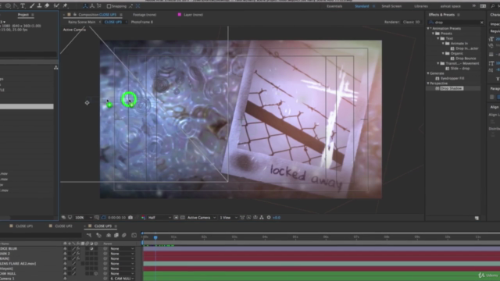
Task: Click the CLOSE UP3 breadcrumb
Action: [112, 22]
